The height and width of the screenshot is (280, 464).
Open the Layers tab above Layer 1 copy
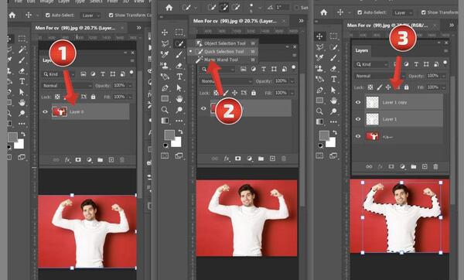(362, 50)
